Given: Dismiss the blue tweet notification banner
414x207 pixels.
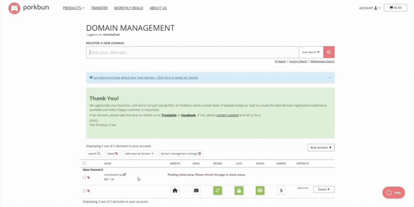Looking at the screenshot, I should tap(330, 77).
